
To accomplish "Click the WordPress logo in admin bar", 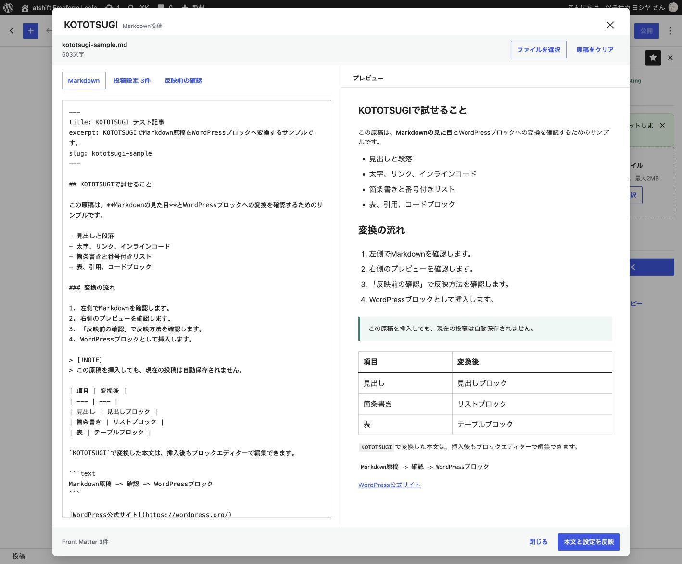I will [8, 8].
